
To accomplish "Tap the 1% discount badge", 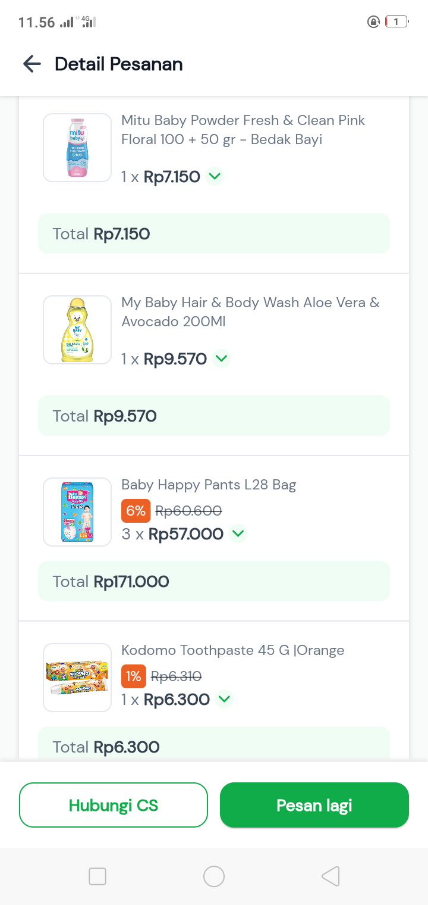I will [133, 676].
